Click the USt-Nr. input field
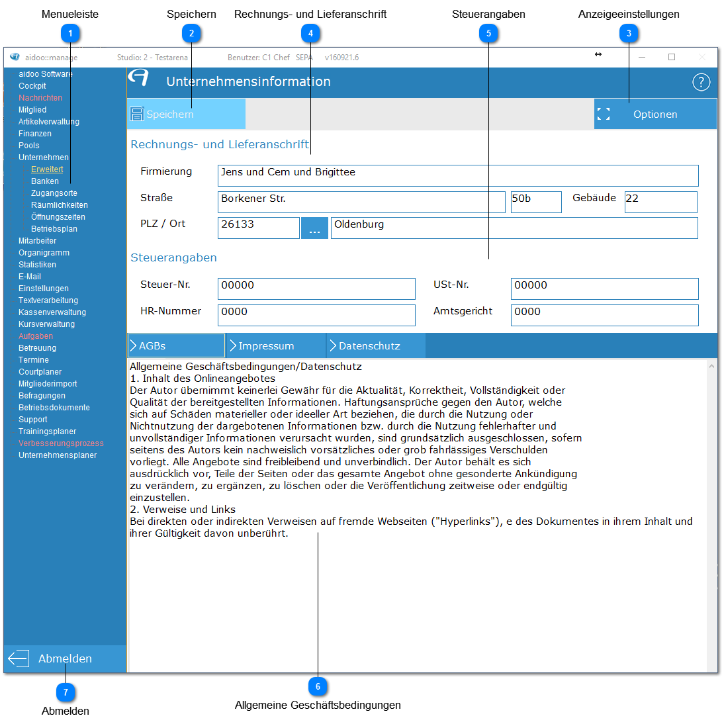The image size is (724, 728). click(605, 289)
